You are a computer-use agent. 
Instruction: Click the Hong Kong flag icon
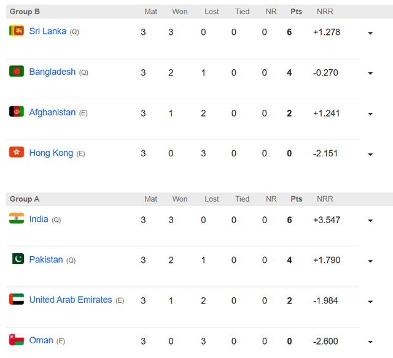[x=17, y=152]
